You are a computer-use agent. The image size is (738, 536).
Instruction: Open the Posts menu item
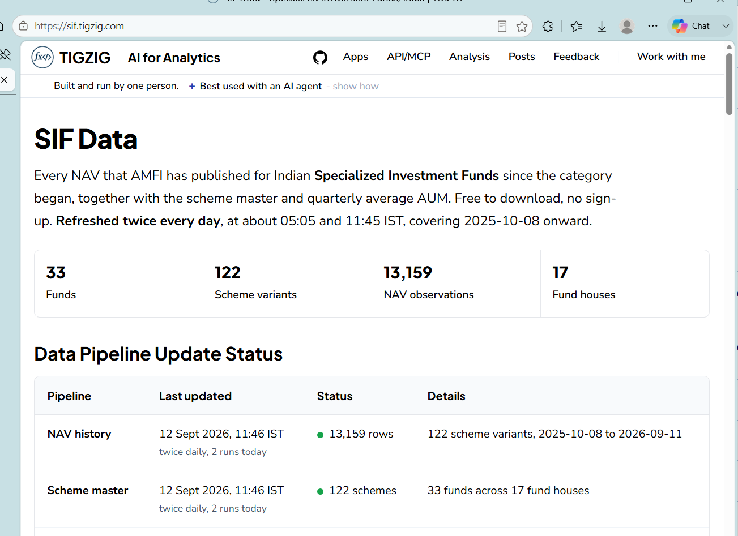[x=522, y=57]
